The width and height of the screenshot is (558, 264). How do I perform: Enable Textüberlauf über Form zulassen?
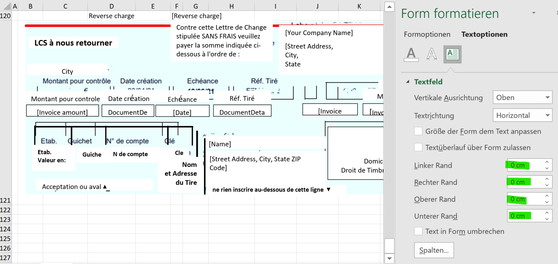click(x=418, y=147)
